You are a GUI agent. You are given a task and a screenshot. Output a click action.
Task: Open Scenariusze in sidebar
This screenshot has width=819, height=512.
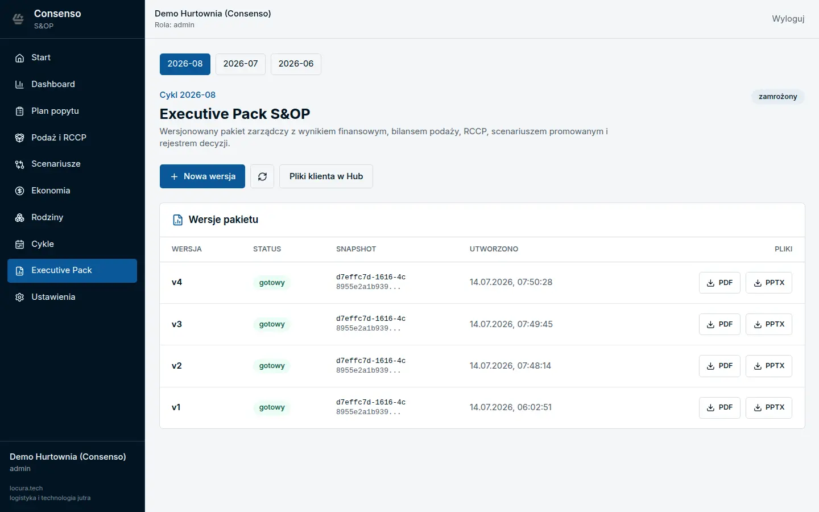point(72,164)
